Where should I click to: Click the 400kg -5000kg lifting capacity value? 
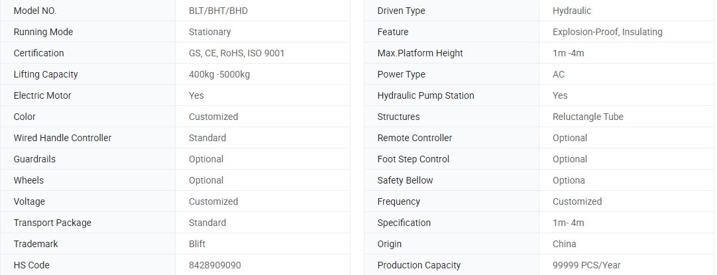tap(219, 74)
